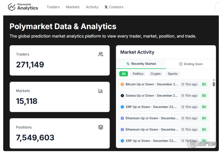
Task: Select the All filter chip
Action: [124, 74]
